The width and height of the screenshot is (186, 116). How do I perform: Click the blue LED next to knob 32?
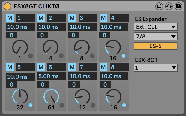(31, 105)
